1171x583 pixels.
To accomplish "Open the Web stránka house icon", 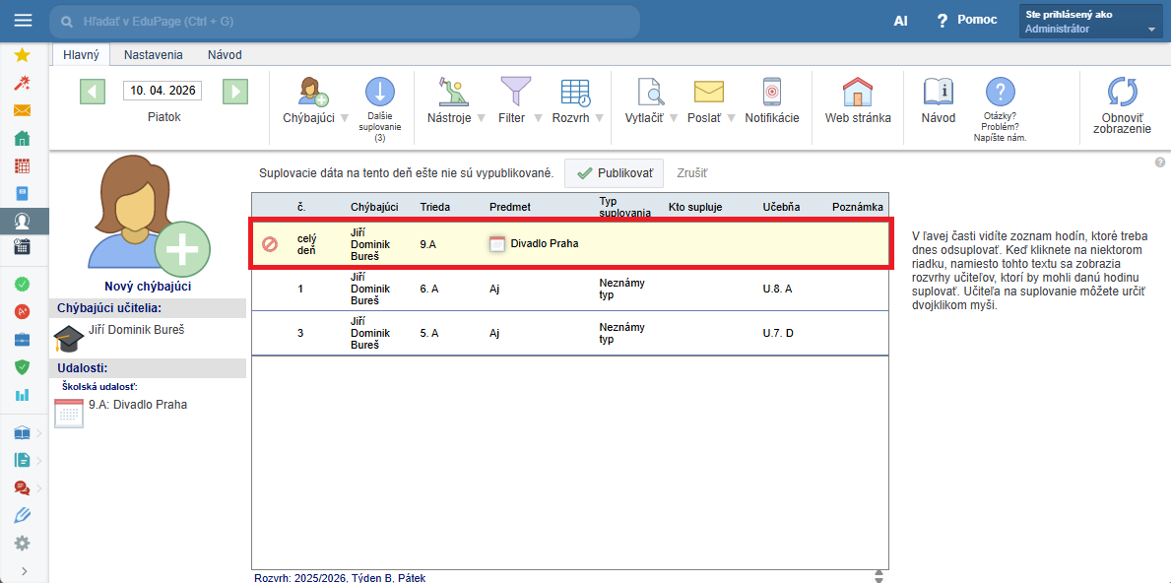I will click(857, 93).
